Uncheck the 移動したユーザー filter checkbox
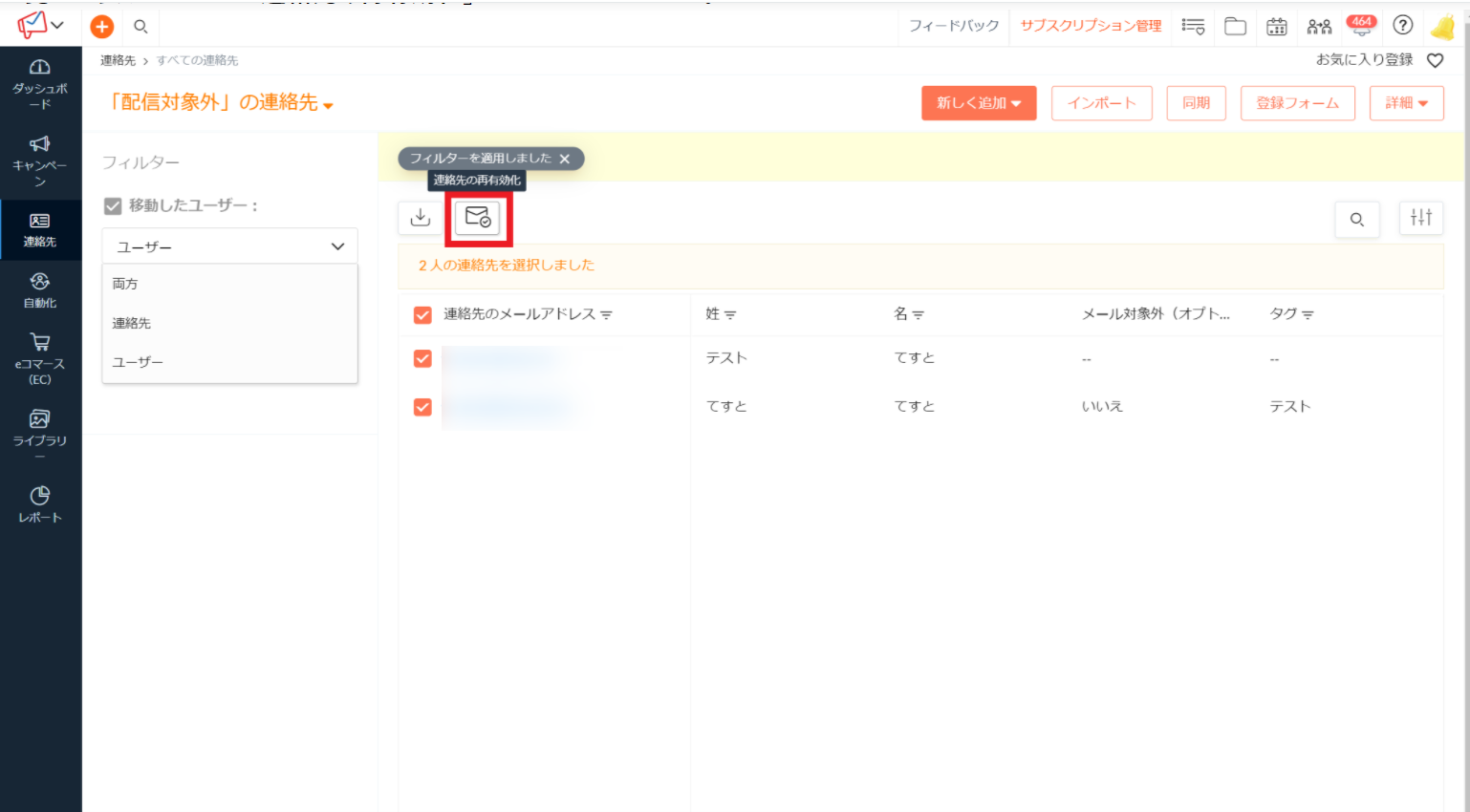 [113, 205]
